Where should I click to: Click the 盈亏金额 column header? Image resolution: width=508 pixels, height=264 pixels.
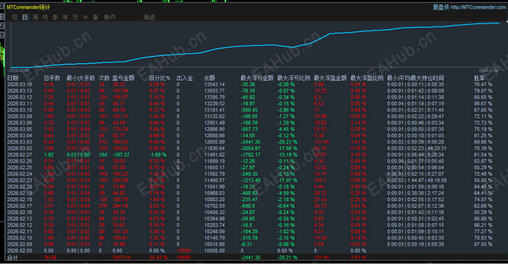(x=124, y=78)
